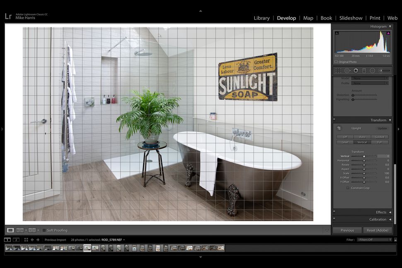Screen dimensions: 402x268
Task: Switch to the Library module
Action: point(262,18)
